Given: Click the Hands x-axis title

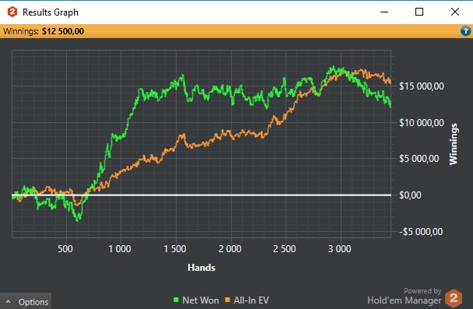Looking at the screenshot, I should 201,267.
